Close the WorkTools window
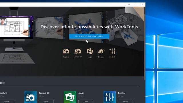Screen dimensions: 183x103 pos(142,5)
